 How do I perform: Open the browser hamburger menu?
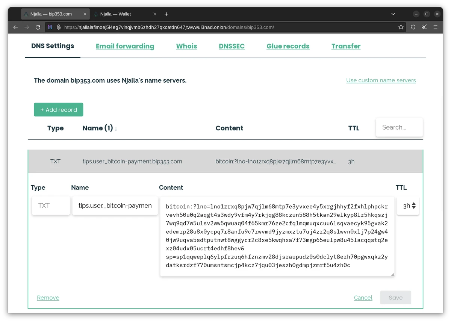(436, 27)
